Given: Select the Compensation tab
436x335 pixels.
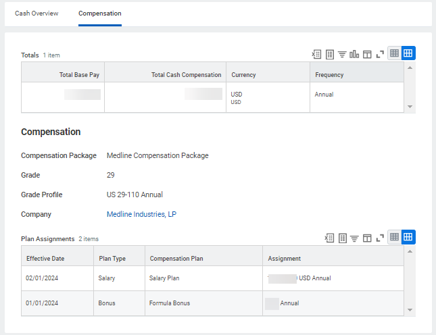Looking at the screenshot, I should (x=100, y=14).
